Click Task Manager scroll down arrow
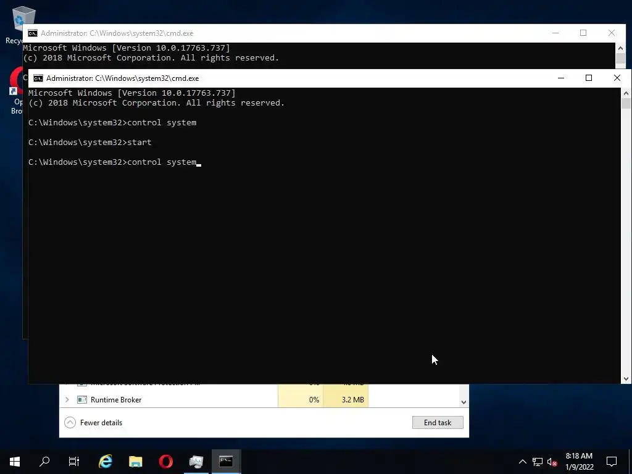This screenshot has width=632, height=474. [464, 402]
